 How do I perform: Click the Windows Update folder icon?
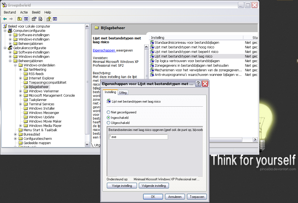[x=25, y=117]
